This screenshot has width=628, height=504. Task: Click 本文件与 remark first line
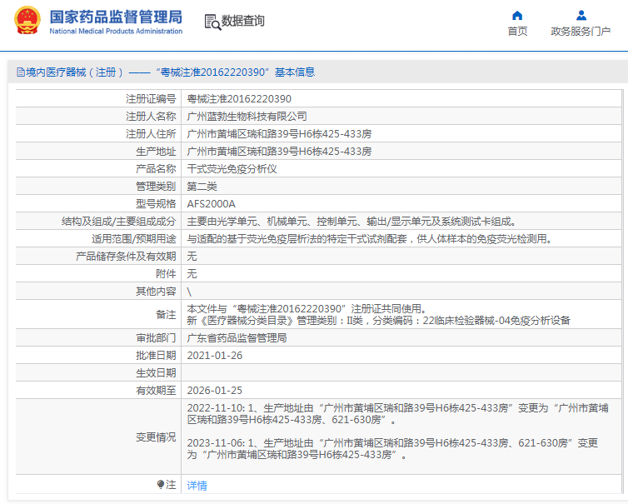point(307,309)
